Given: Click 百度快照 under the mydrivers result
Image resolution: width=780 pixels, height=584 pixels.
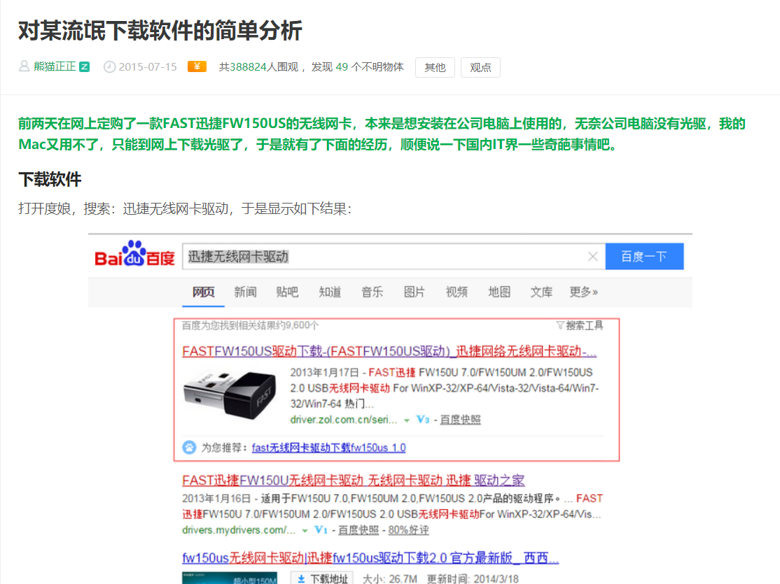Looking at the screenshot, I should (358, 530).
